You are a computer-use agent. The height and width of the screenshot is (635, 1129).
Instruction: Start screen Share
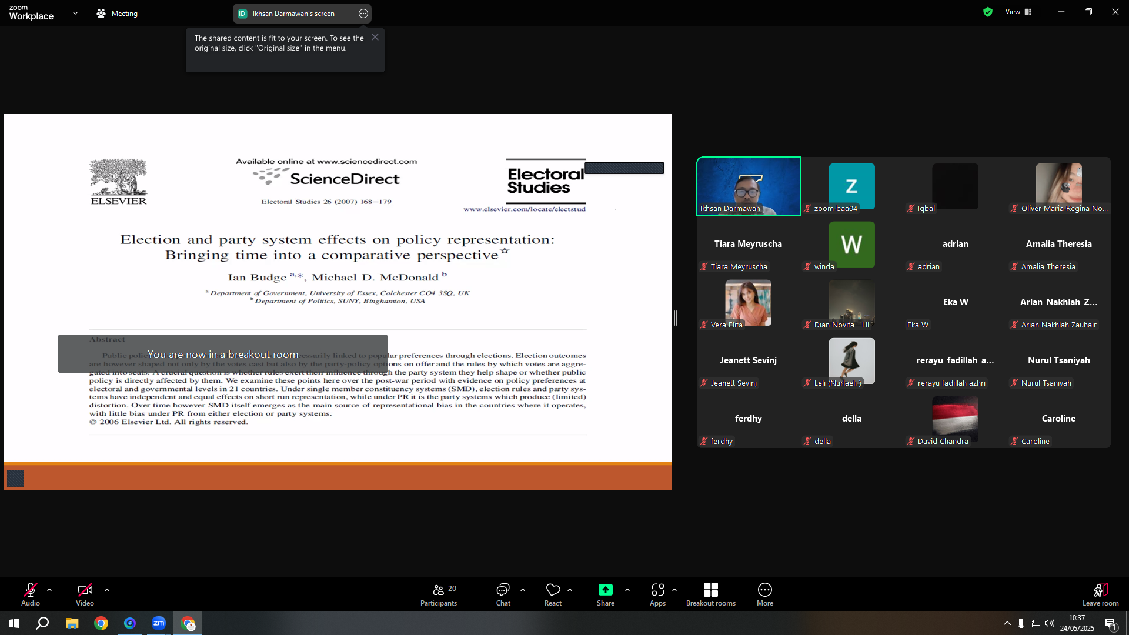pos(606,594)
